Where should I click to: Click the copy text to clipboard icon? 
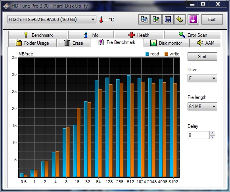[x=144, y=19]
